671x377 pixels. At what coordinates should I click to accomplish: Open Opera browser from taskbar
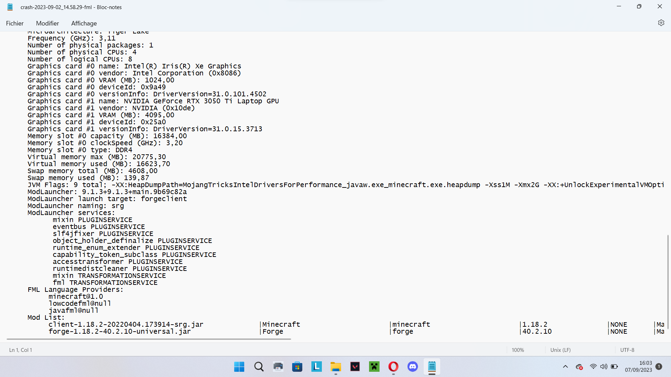(394, 367)
